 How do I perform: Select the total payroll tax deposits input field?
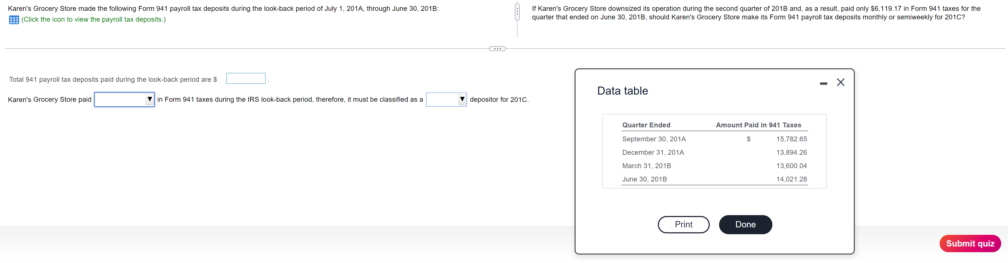(246, 78)
